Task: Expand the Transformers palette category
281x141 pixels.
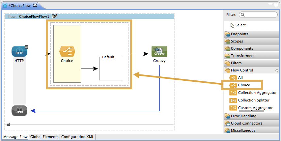Action: coord(242,56)
